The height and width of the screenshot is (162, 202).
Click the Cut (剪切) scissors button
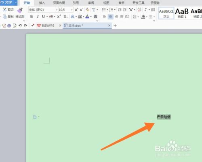(8, 10)
